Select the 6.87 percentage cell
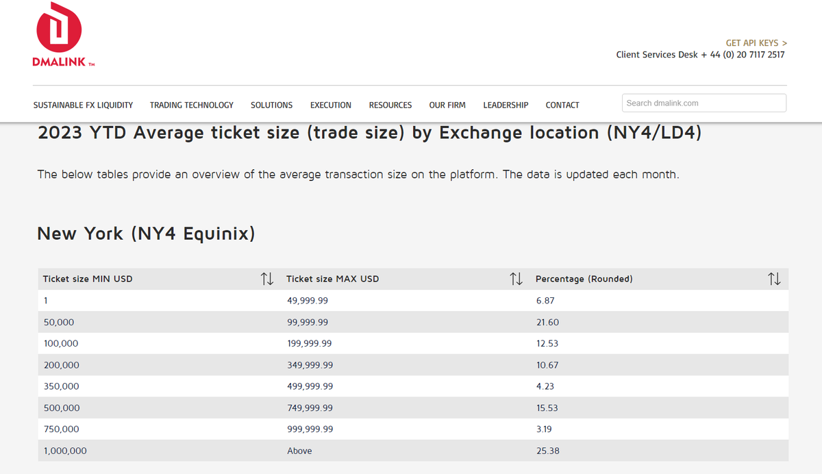This screenshot has width=822, height=474. coord(660,300)
